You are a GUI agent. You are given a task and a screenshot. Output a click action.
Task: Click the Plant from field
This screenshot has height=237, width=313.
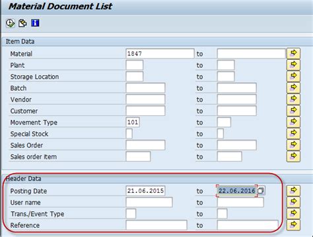135,65
